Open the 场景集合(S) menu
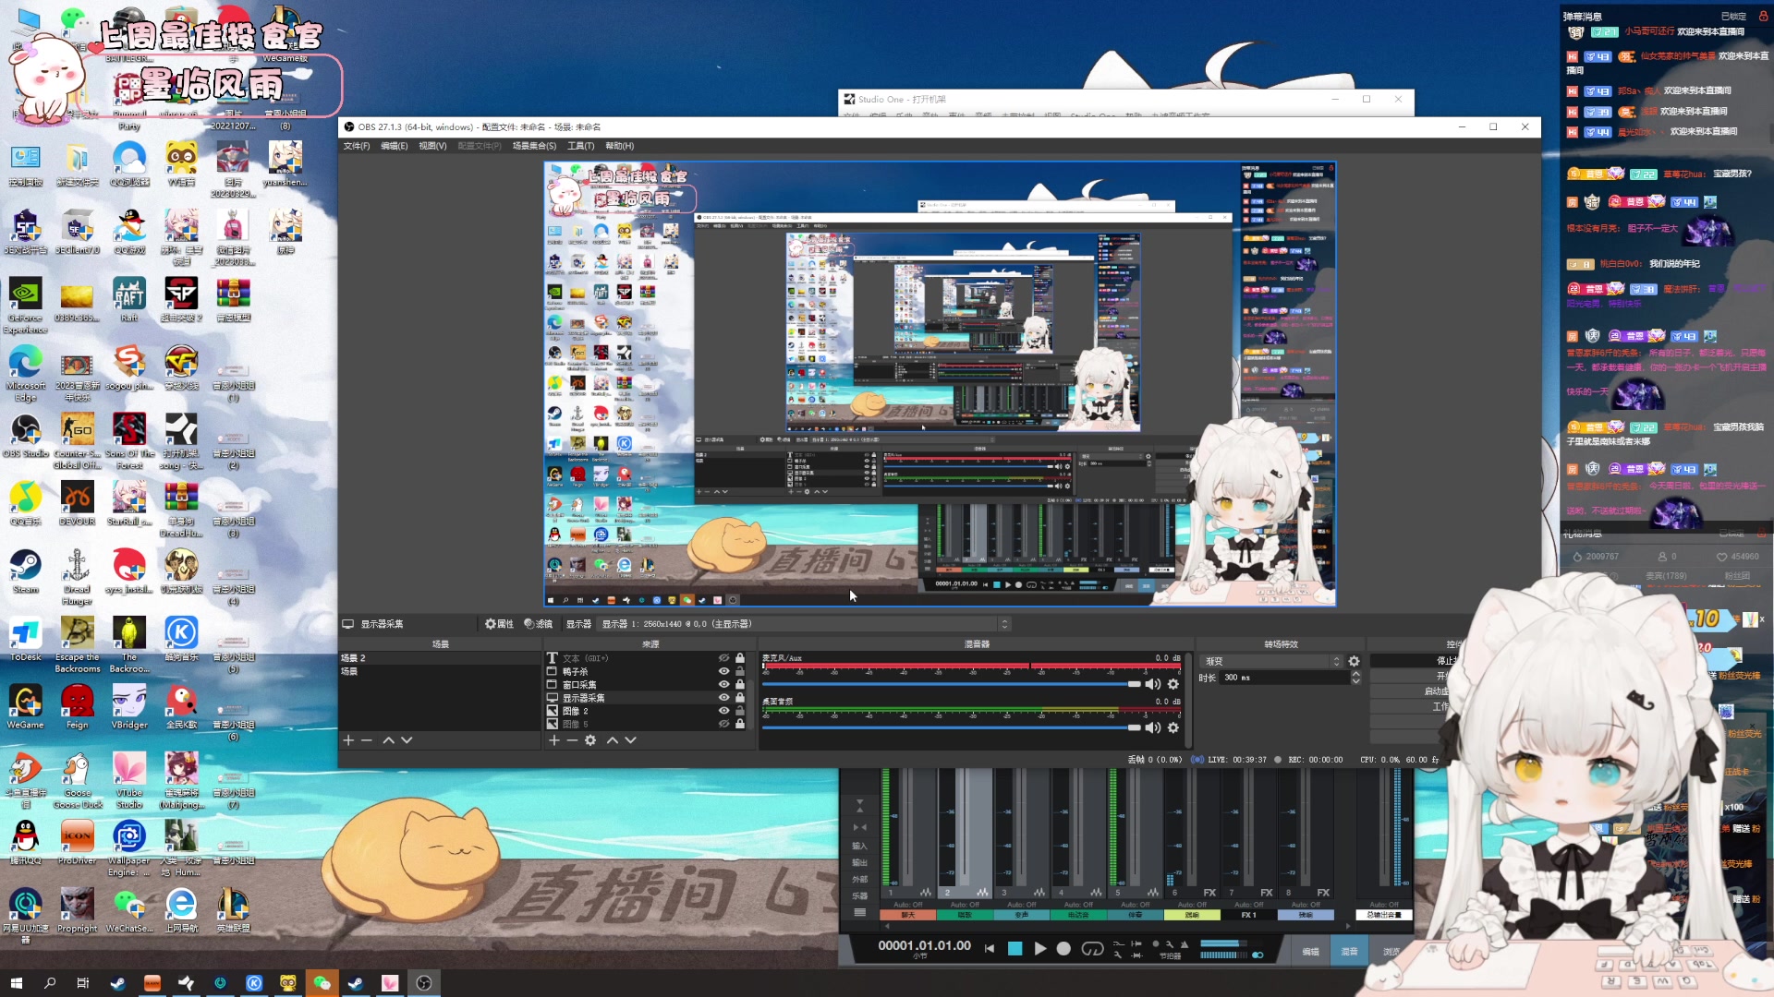Image resolution: width=1774 pixels, height=997 pixels. 534,146
